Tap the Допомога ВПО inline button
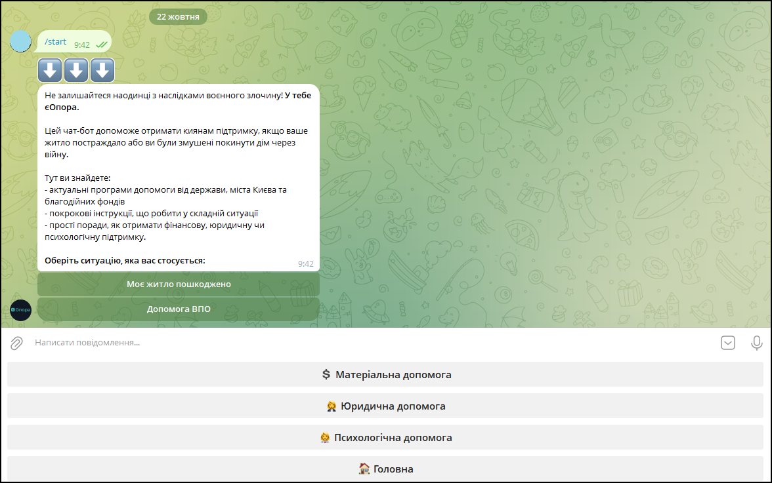The width and height of the screenshot is (772, 483). 179,309
